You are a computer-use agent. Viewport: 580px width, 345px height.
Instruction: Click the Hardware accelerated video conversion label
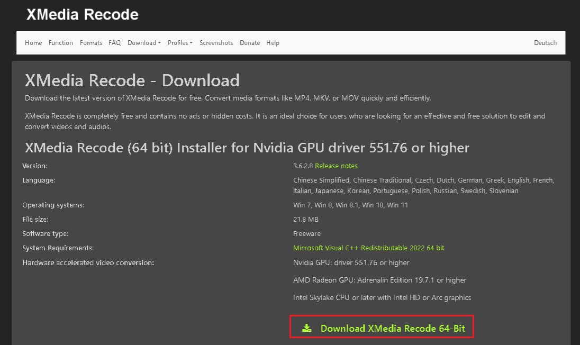click(x=88, y=262)
